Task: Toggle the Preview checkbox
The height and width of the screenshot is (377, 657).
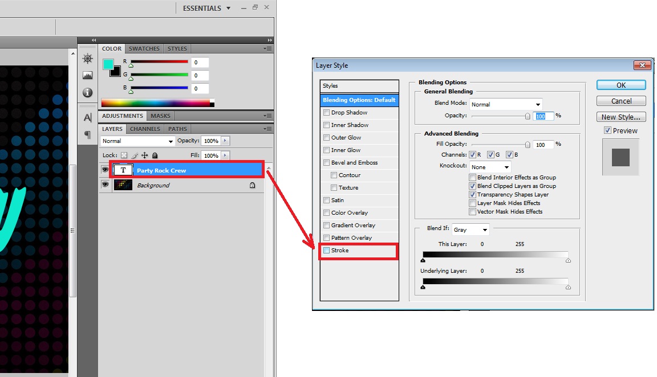Action: point(607,130)
